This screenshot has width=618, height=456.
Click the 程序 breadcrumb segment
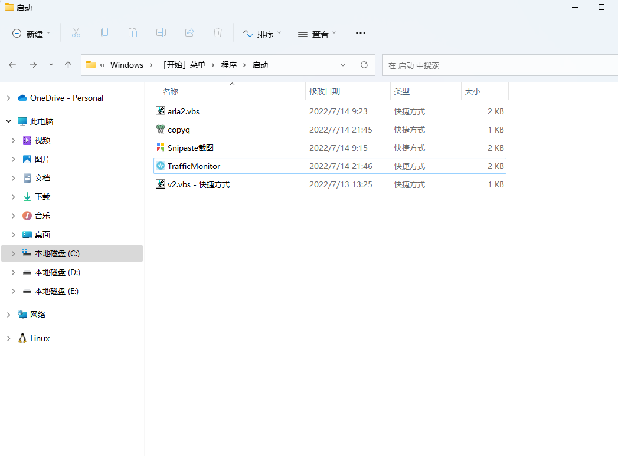[229, 65]
